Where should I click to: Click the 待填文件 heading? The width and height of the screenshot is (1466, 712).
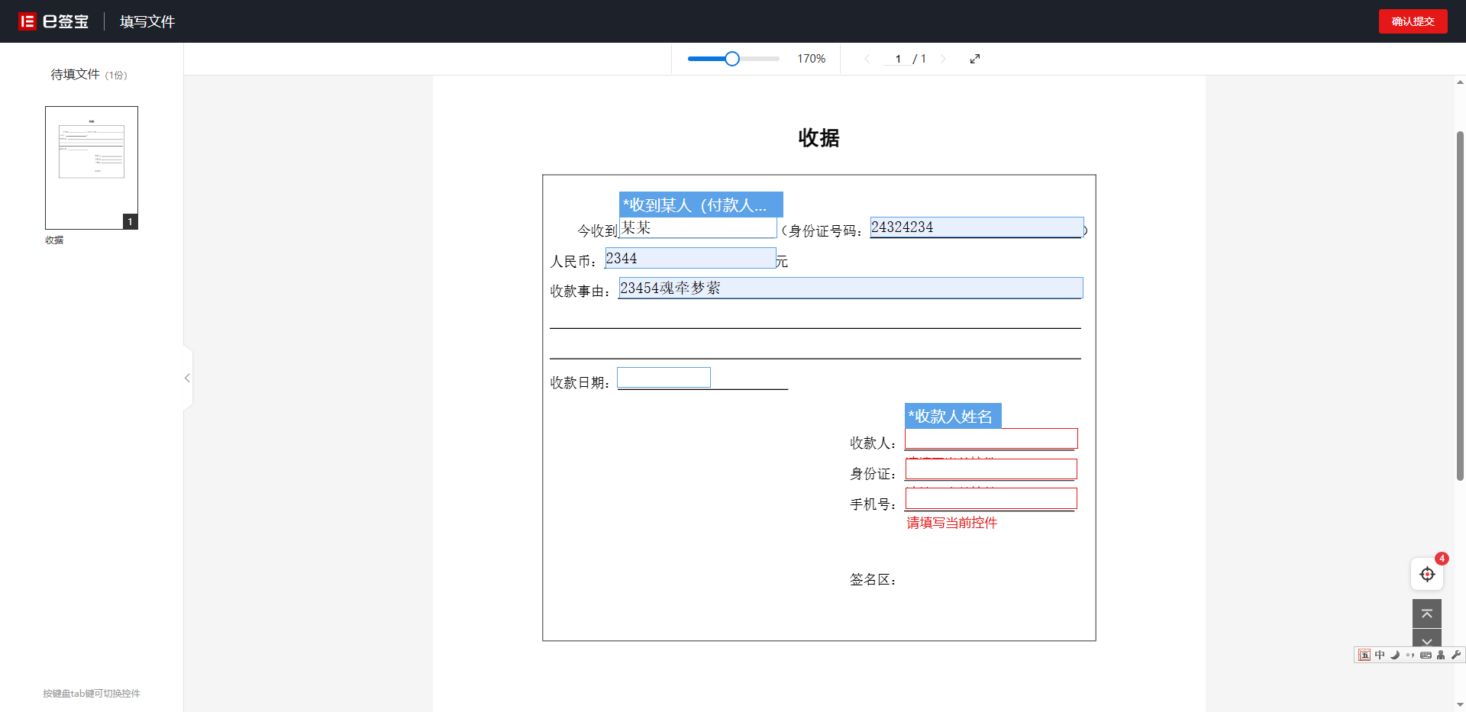click(x=75, y=74)
